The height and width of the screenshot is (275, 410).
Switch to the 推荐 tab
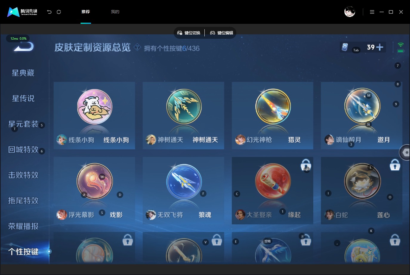point(86,12)
